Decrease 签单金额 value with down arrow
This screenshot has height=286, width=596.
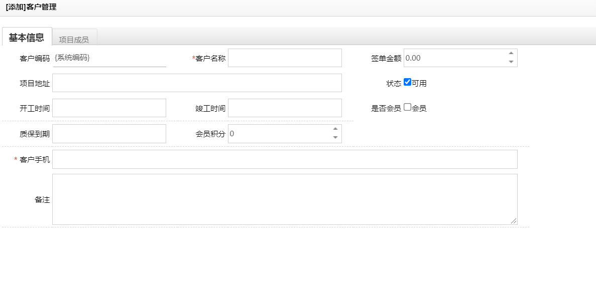pyautogui.click(x=511, y=62)
